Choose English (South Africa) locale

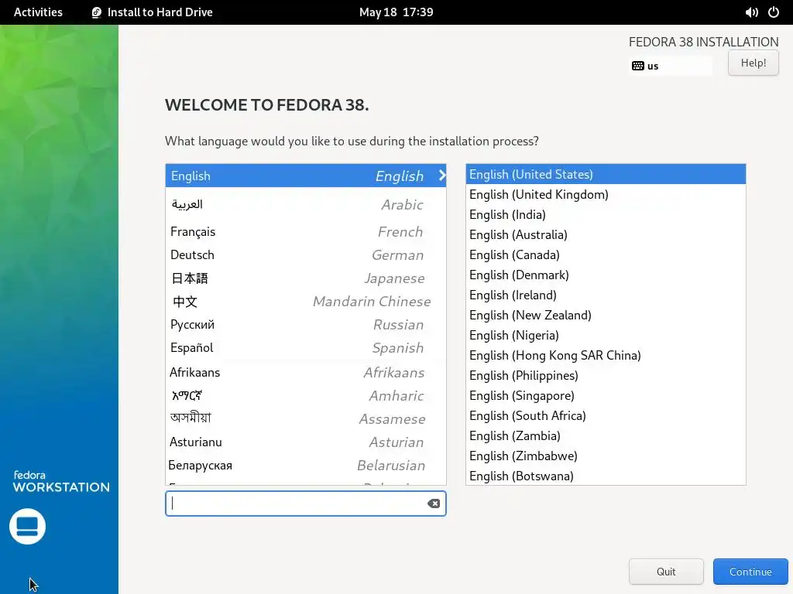click(x=606, y=415)
